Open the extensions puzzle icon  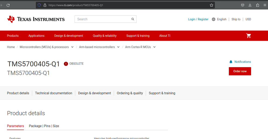tap(257, 5)
